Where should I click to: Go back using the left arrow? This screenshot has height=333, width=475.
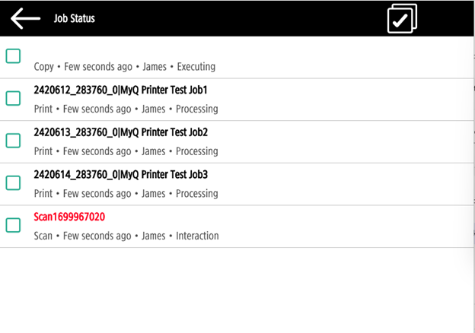pyautogui.click(x=25, y=18)
